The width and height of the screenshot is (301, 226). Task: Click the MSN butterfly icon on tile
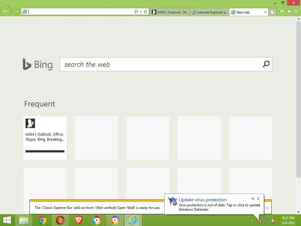click(30, 123)
